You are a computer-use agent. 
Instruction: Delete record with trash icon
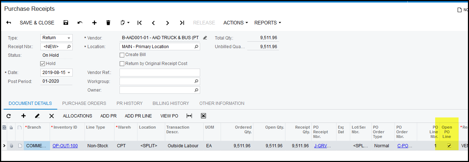[108, 23]
